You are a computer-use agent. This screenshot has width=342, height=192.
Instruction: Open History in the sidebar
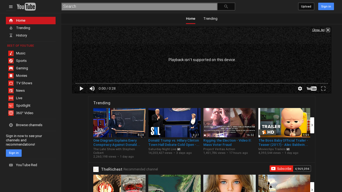31,35
